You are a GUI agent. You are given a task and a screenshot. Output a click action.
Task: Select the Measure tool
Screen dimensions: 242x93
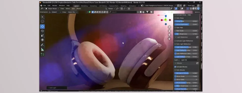pos(42,49)
